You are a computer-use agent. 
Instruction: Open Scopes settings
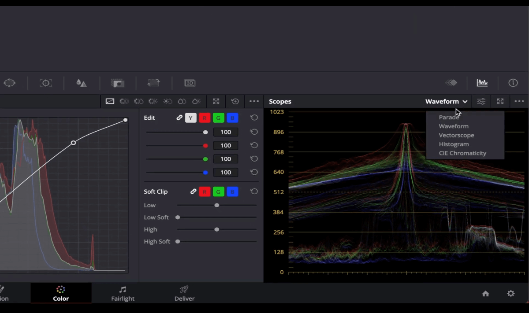[x=481, y=101]
